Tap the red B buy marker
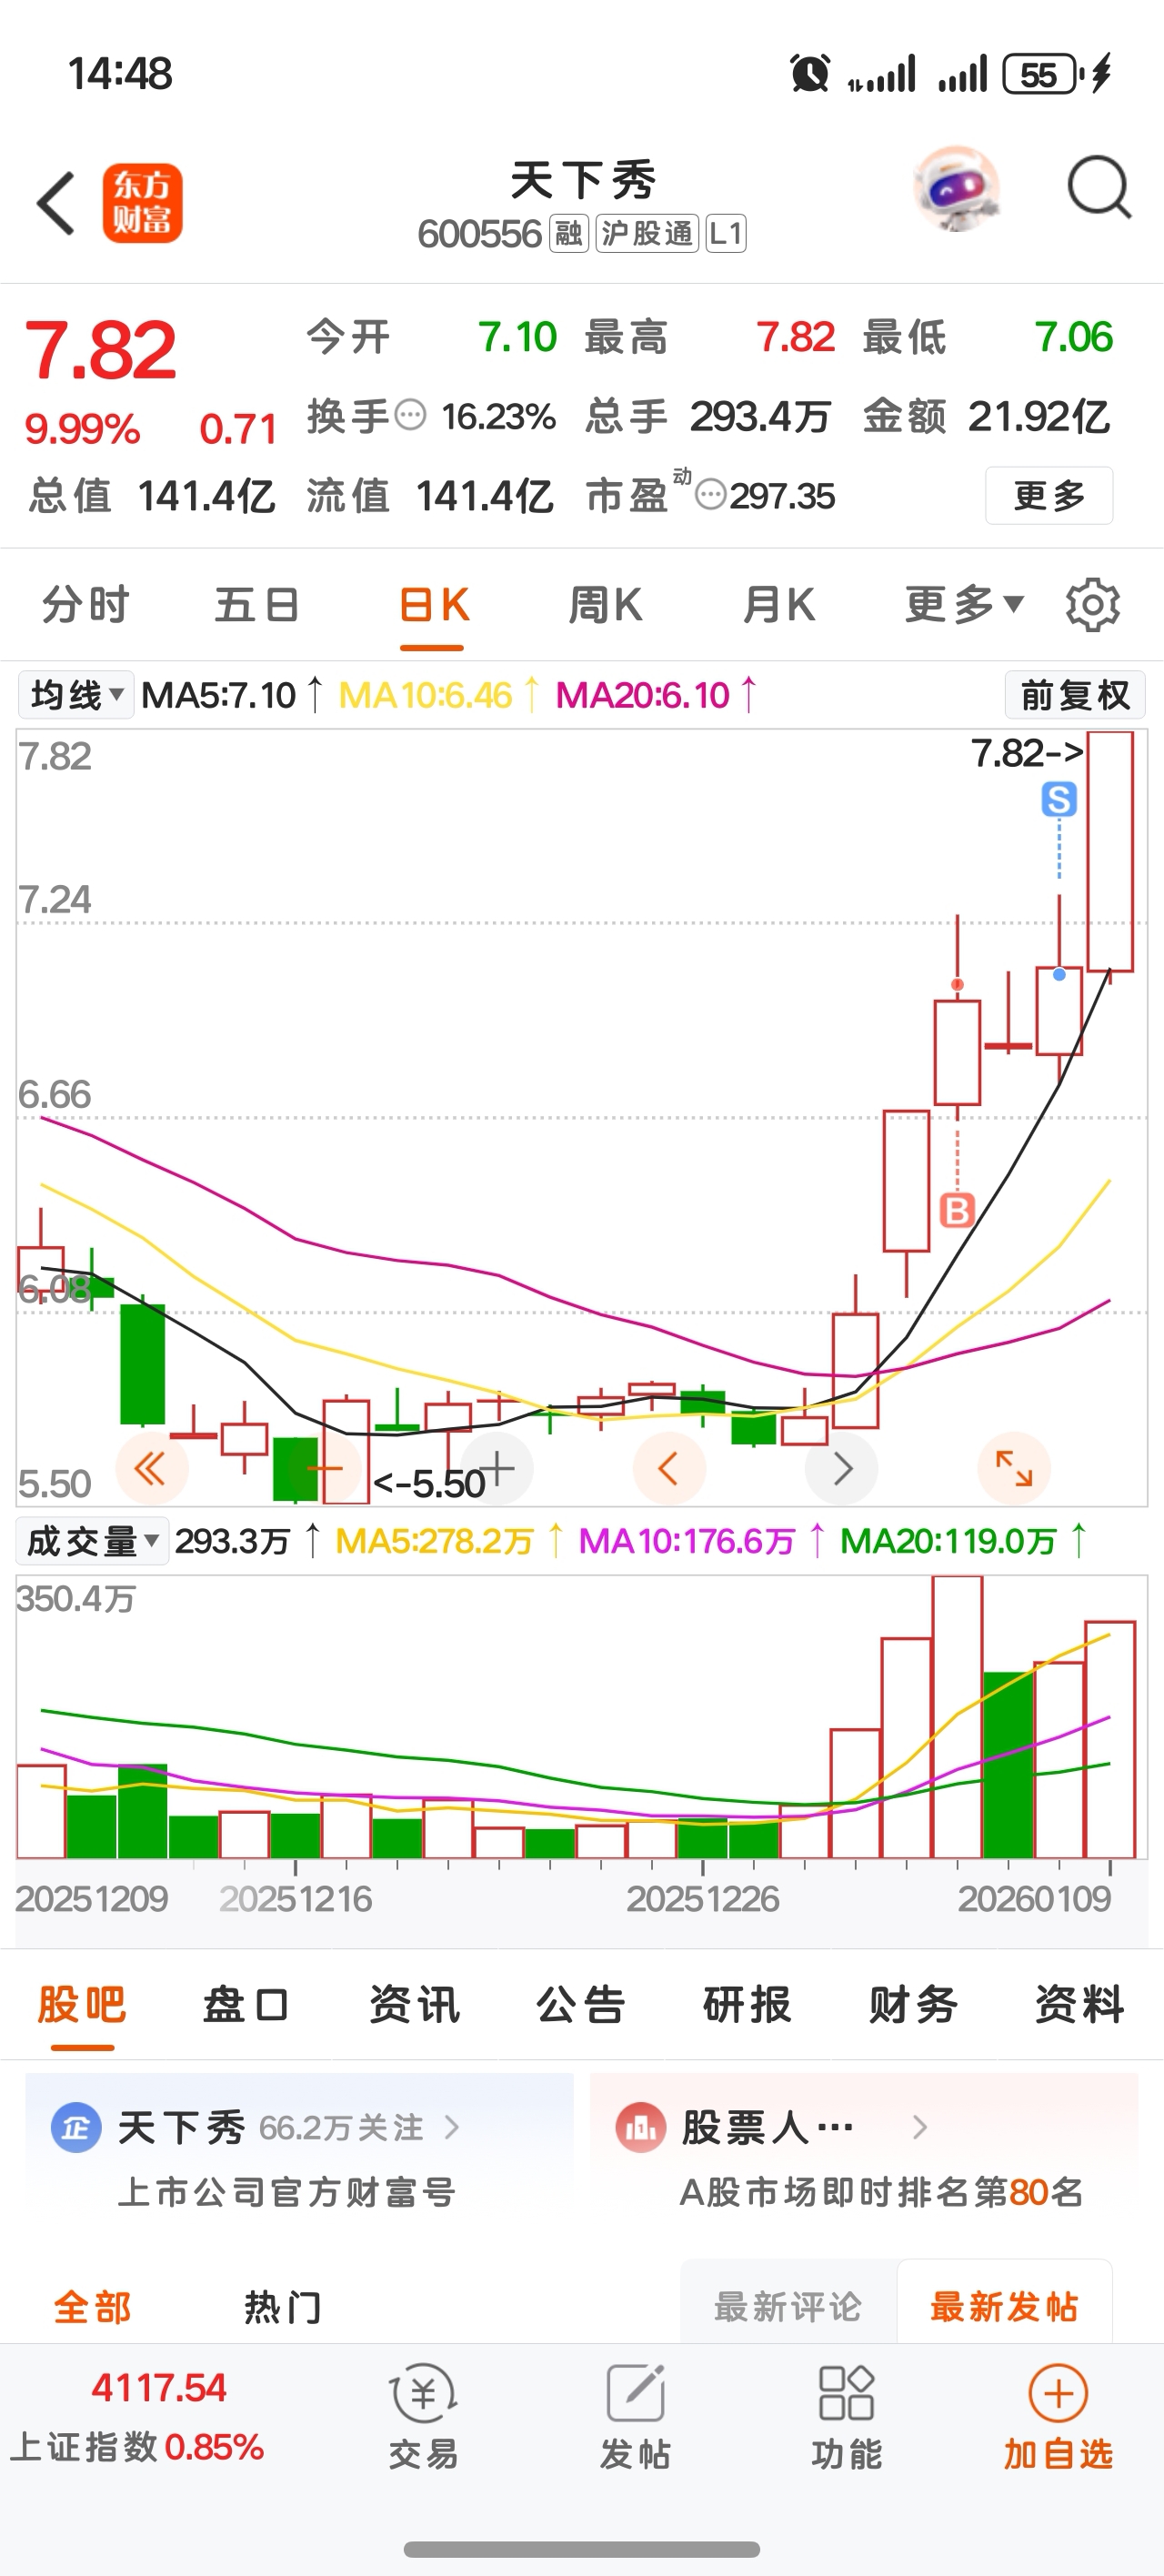 pos(957,1210)
